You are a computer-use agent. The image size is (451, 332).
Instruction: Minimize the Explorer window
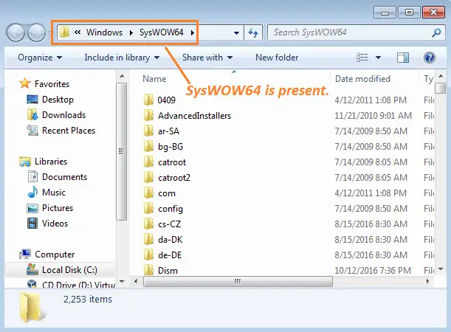[x=385, y=13]
